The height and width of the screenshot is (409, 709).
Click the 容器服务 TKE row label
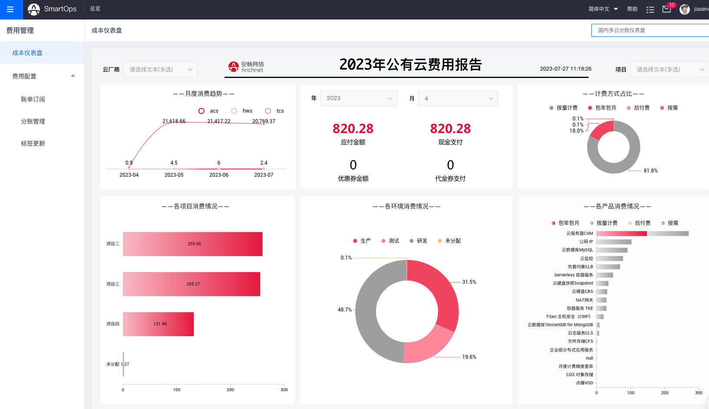click(x=580, y=308)
